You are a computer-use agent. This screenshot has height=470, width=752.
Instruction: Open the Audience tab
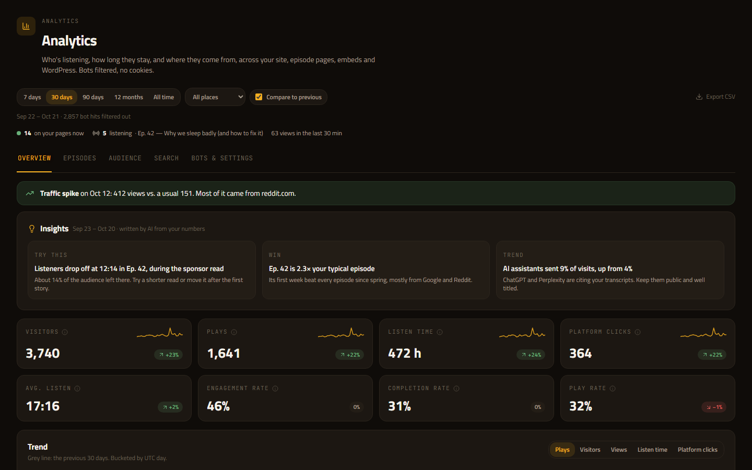click(x=125, y=158)
